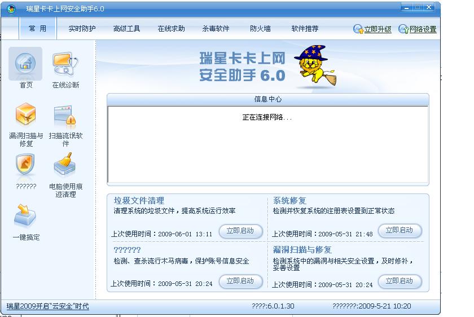Image resolution: width=474 pixels, height=317 pixels.
Task: Select the 杀毒软件 tab
Action: pyautogui.click(x=216, y=29)
